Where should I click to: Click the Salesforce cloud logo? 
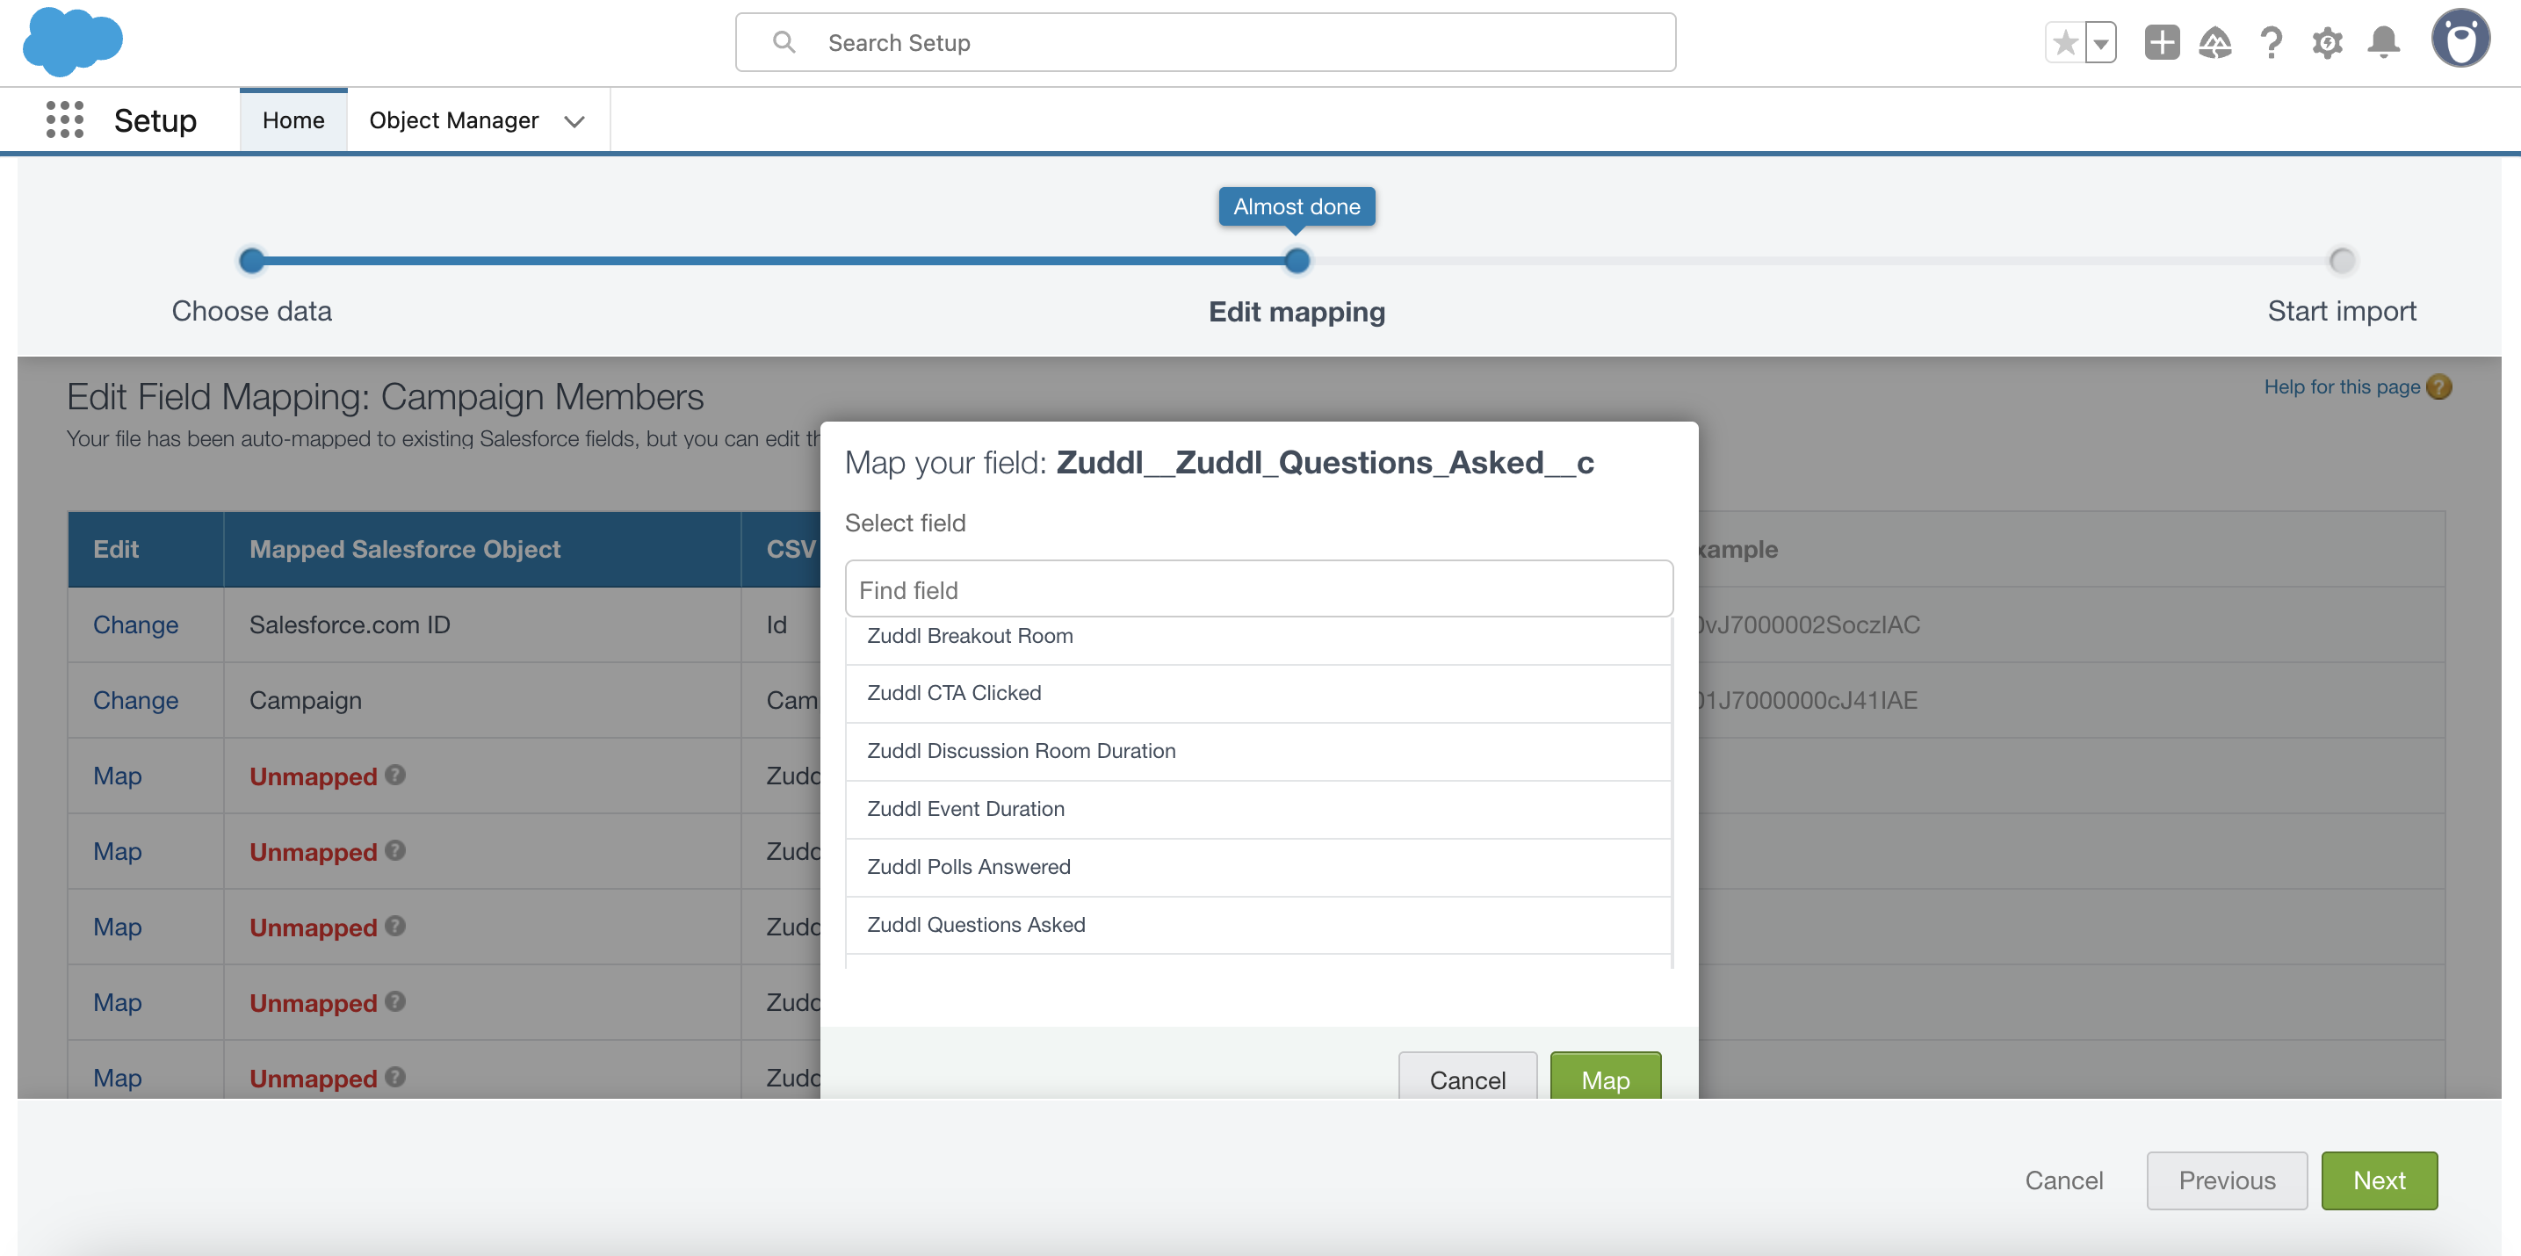click(72, 42)
